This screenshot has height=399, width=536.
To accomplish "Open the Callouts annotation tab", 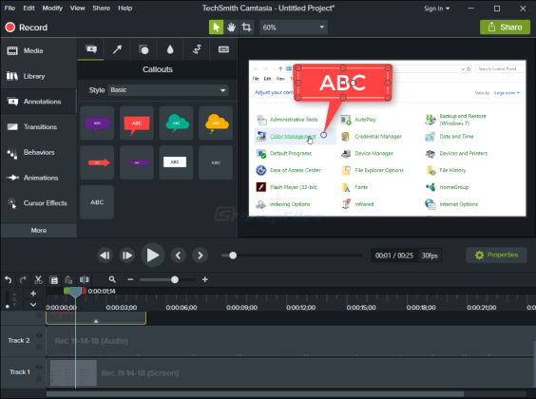I will [x=91, y=49].
